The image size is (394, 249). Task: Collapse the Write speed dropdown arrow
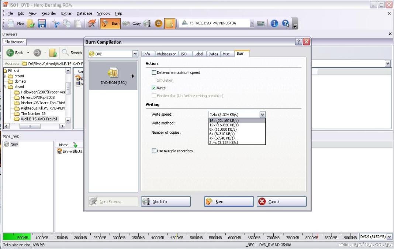262,115
